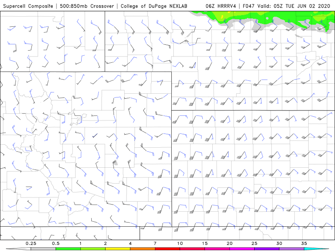This screenshot has height=251, width=335.
Task: Select the violet legend segment between 25 and 30
Action: (267, 249)
